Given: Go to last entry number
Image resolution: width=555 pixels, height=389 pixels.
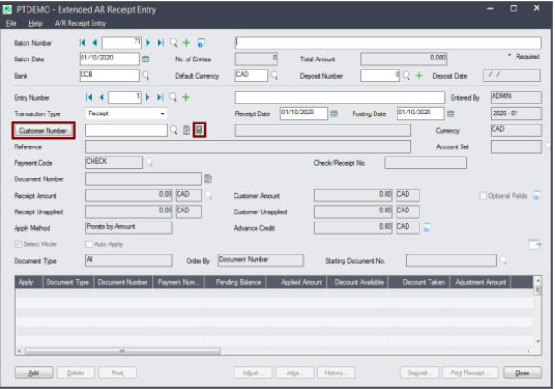Looking at the screenshot, I should (160, 97).
